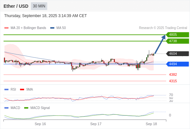The height and width of the screenshot is (129, 190).
Task: Click the 30 MIN timeframe badge
Action: [x=39, y=6]
